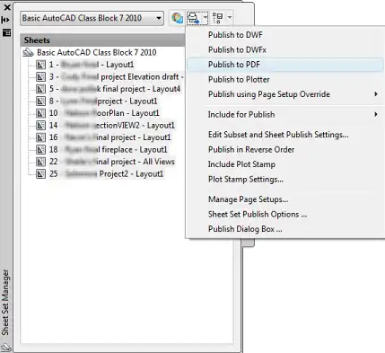Click the sheet icon beside sheet 1
The height and width of the screenshot is (353, 385).
coord(40,65)
